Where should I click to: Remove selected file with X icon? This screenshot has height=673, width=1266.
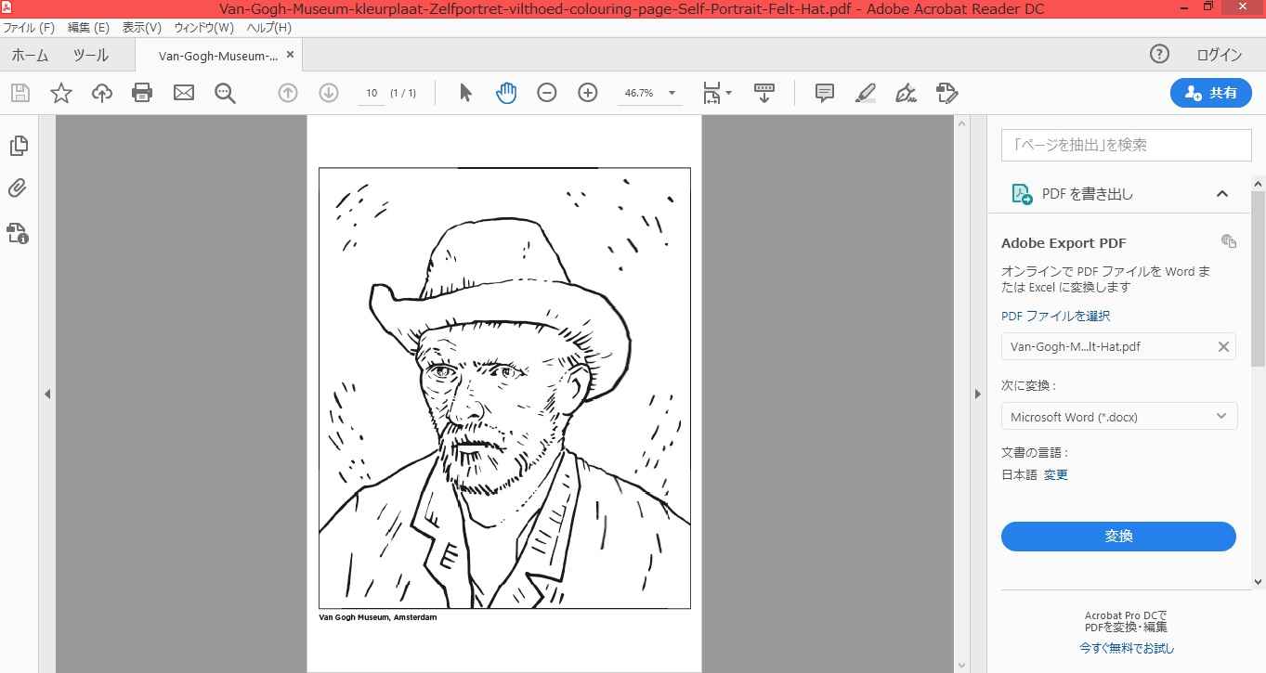click(x=1223, y=346)
